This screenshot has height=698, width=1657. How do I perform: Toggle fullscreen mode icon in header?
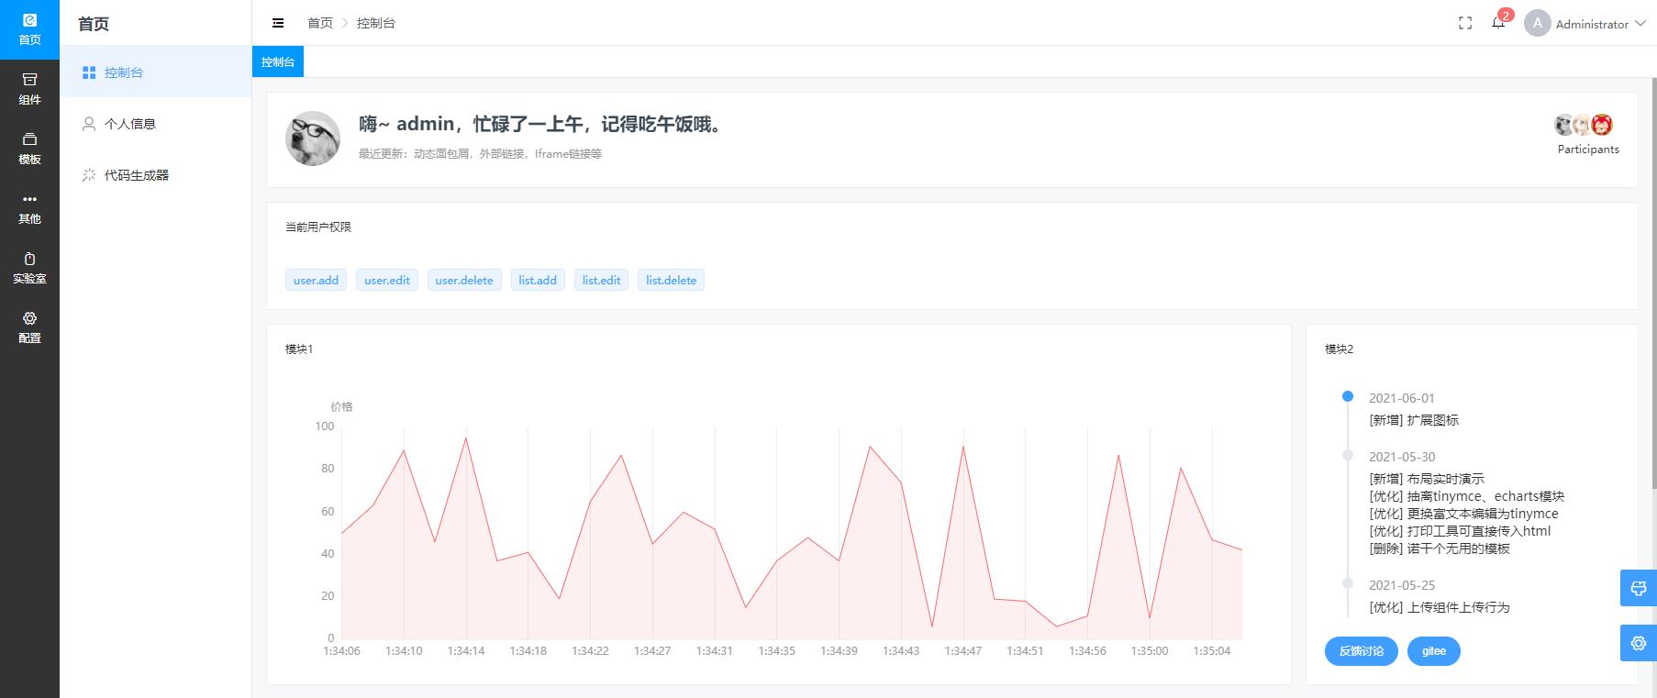[1465, 23]
